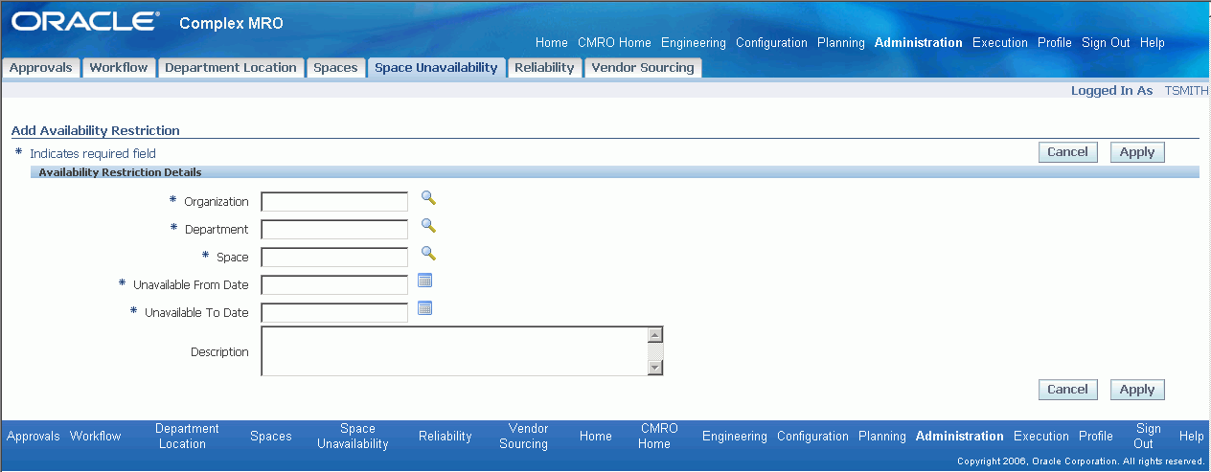This screenshot has width=1211, height=472.
Task: Select Administration in the footer navigation
Action: click(960, 437)
